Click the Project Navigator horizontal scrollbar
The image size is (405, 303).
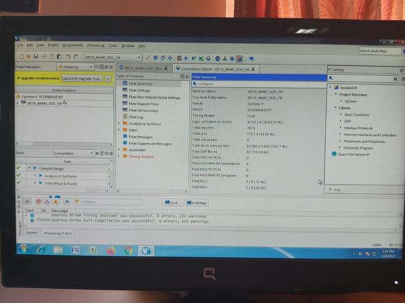click(x=64, y=144)
